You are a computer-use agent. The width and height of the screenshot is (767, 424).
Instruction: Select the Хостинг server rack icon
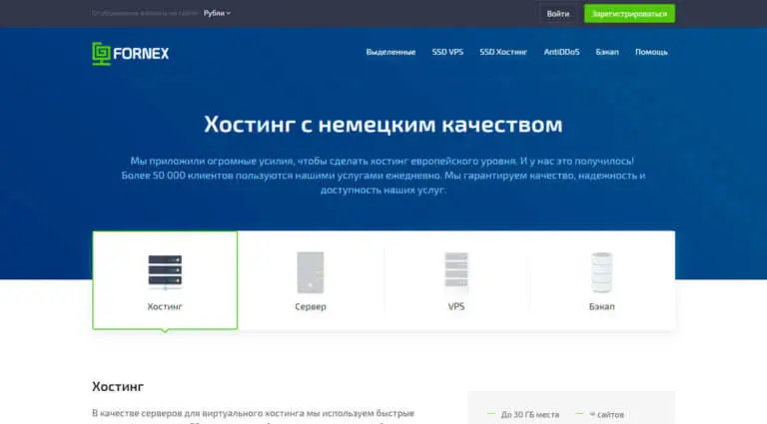click(165, 271)
